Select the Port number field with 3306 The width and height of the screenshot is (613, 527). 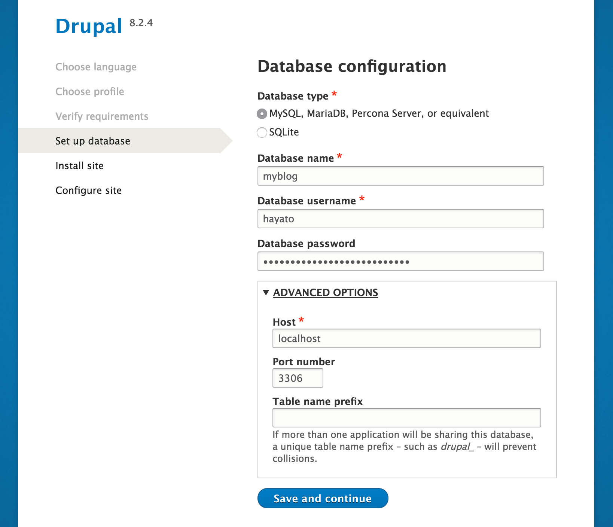(x=298, y=378)
